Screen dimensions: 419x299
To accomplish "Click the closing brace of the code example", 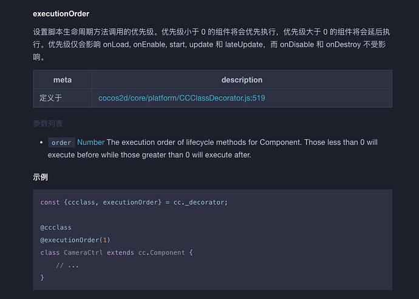I will pyautogui.click(x=43, y=277).
